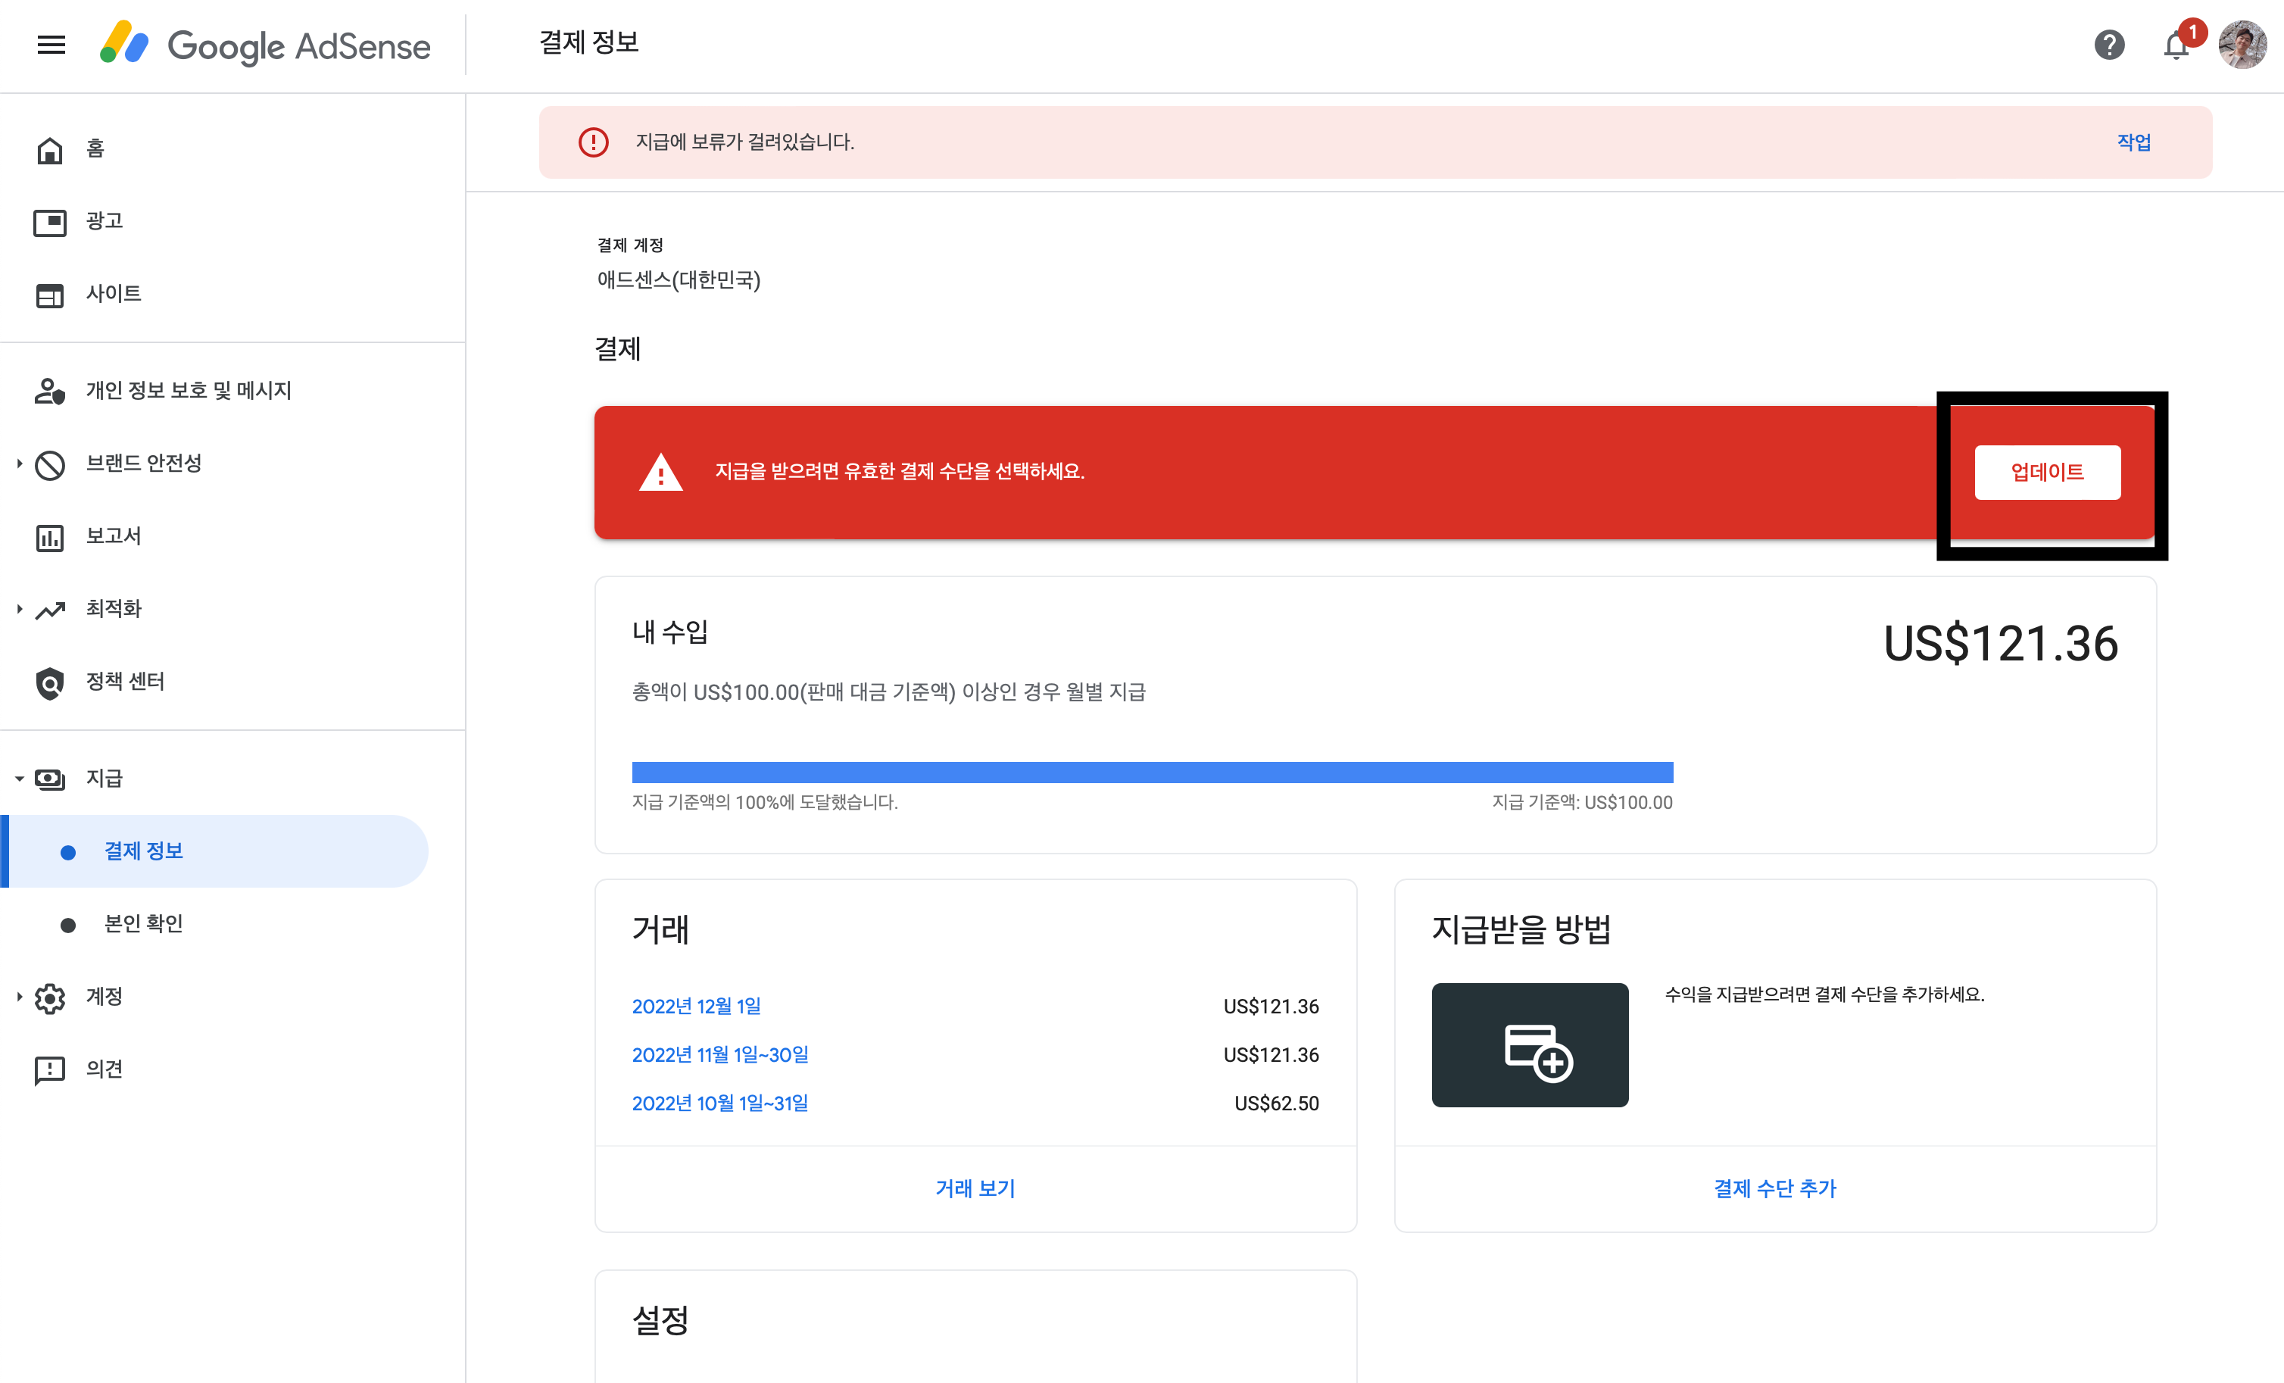Expand the 최적화 section arrow
The image size is (2284, 1383).
click(18, 609)
